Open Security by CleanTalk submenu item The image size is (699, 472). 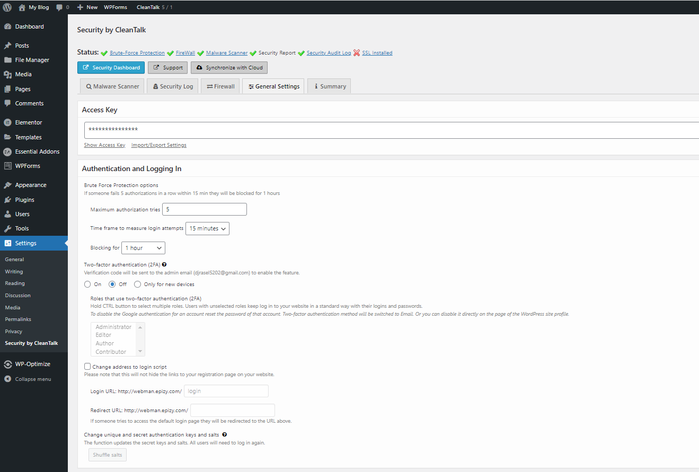(x=31, y=343)
